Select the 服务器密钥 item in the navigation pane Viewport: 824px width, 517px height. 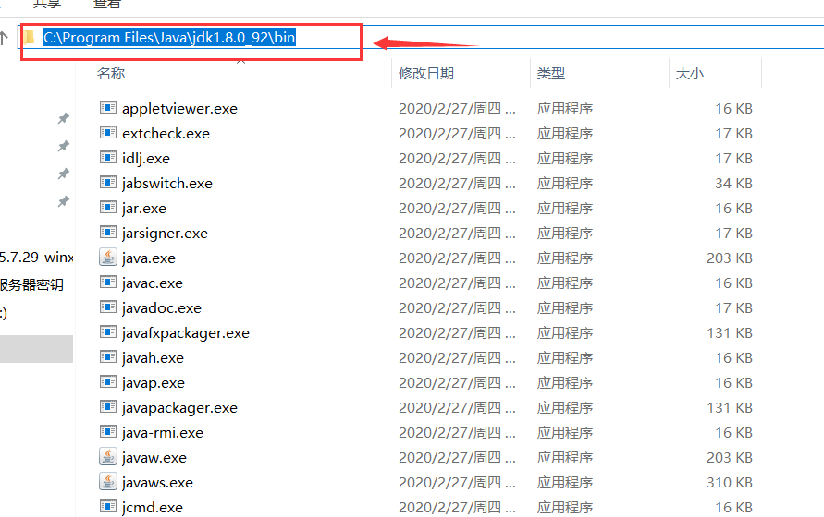pyautogui.click(x=32, y=285)
